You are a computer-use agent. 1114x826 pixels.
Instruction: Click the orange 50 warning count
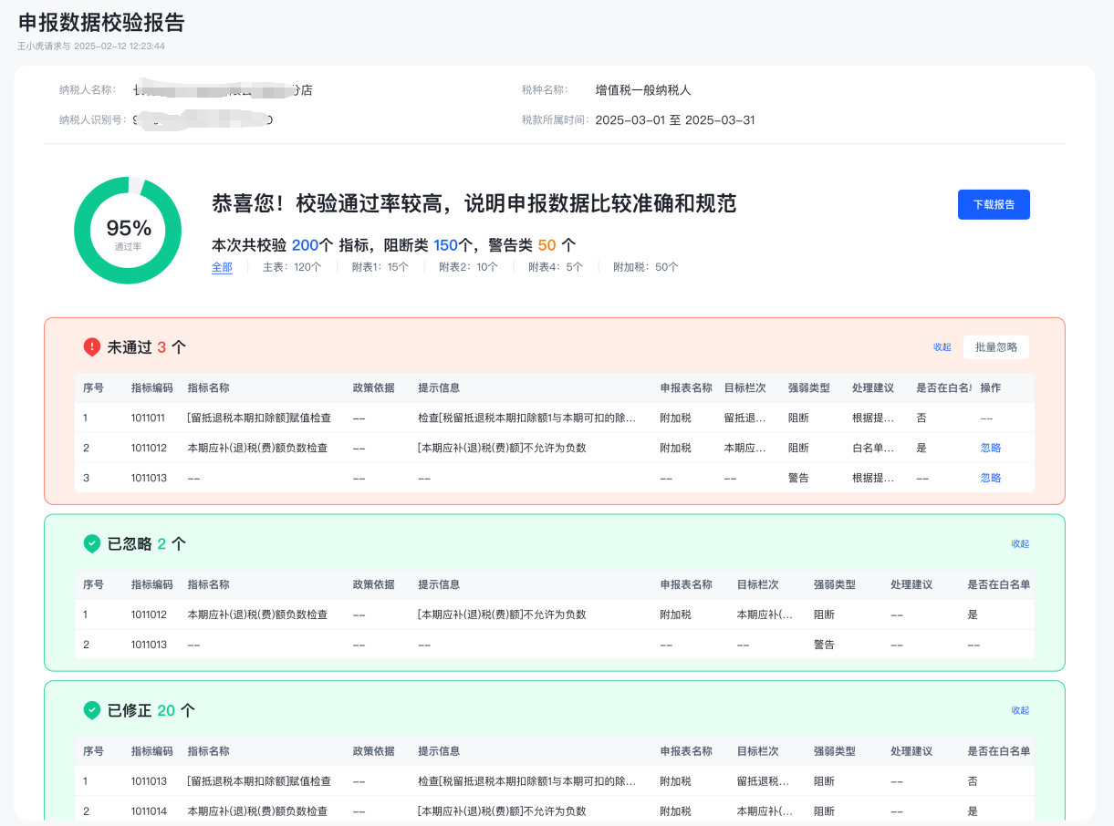point(547,245)
